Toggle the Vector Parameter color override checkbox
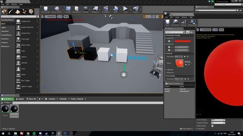The width and height of the screenshot is (243, 136). (169, 41)
